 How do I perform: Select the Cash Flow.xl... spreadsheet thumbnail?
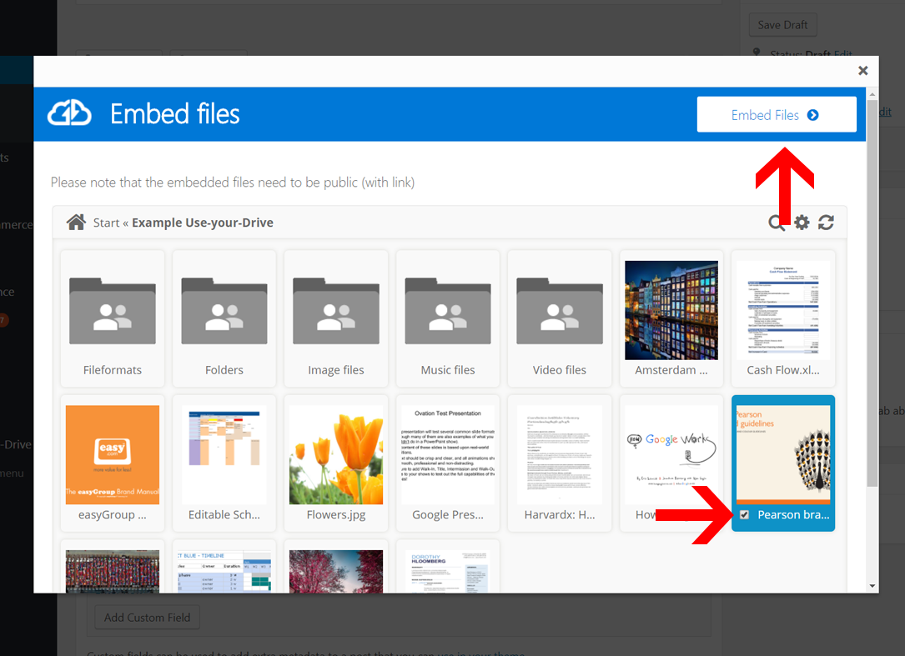(783, 310)
